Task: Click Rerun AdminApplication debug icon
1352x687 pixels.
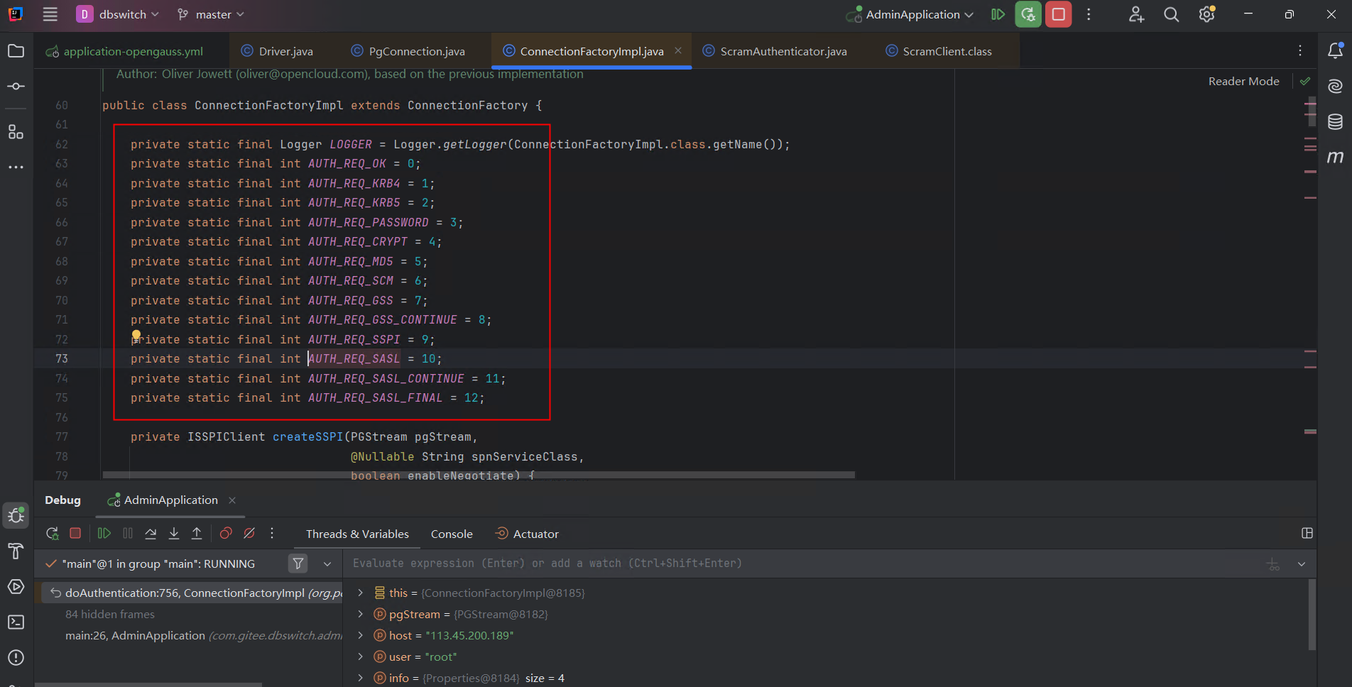Action: coord(52,534)
